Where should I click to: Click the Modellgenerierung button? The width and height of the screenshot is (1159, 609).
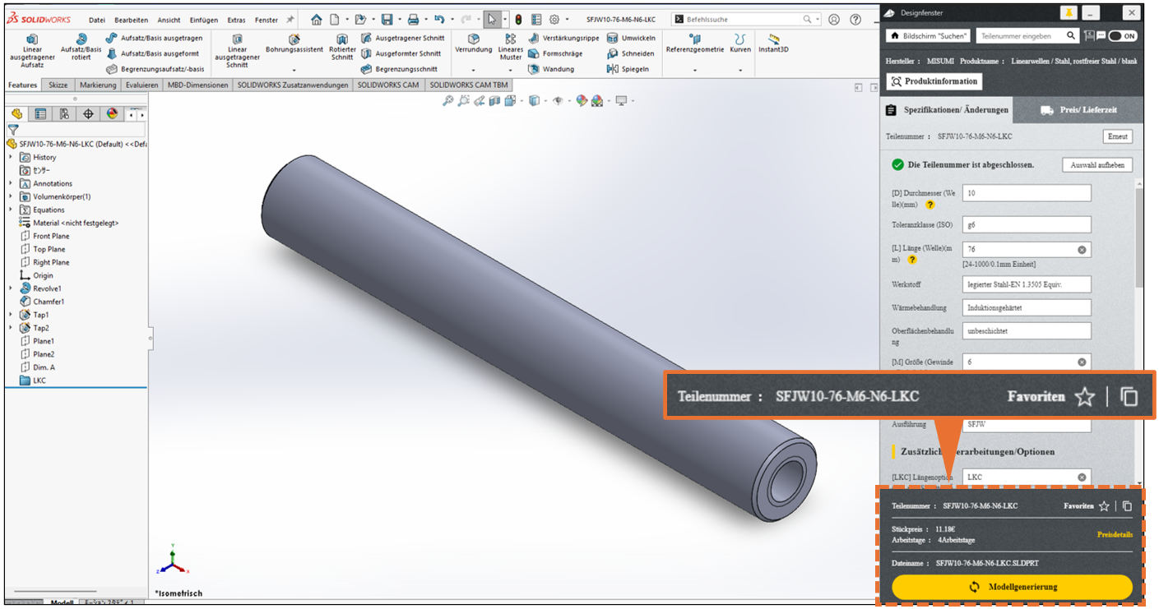[1012, 587]
